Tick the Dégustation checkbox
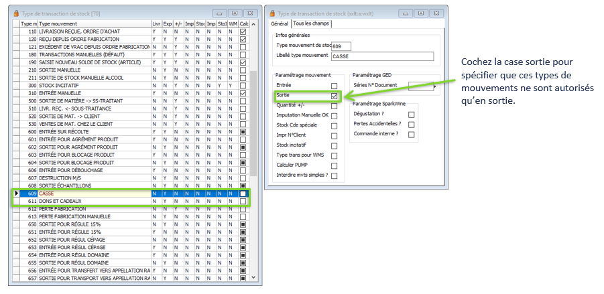604x294 pixels. [x=411, y=115]
